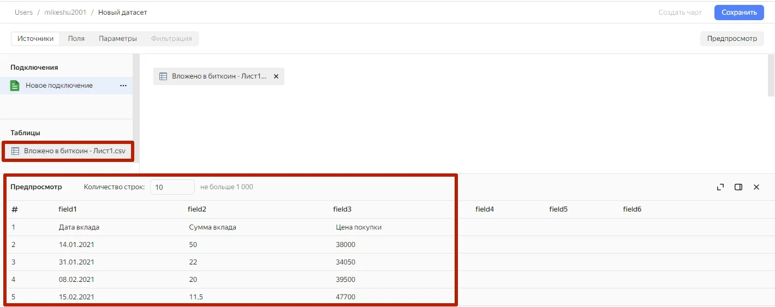Select the Фильтрация tab

pos(171,39)
